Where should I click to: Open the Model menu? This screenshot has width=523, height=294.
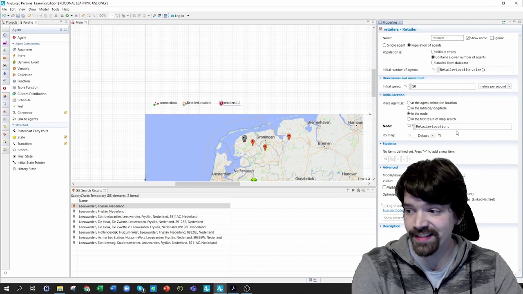click(x=44, y=9)
